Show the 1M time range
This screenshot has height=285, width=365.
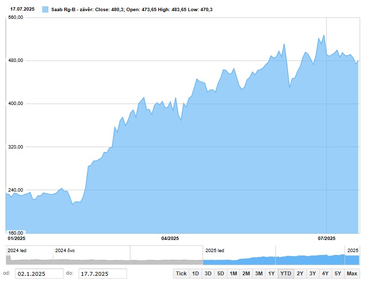233,273
